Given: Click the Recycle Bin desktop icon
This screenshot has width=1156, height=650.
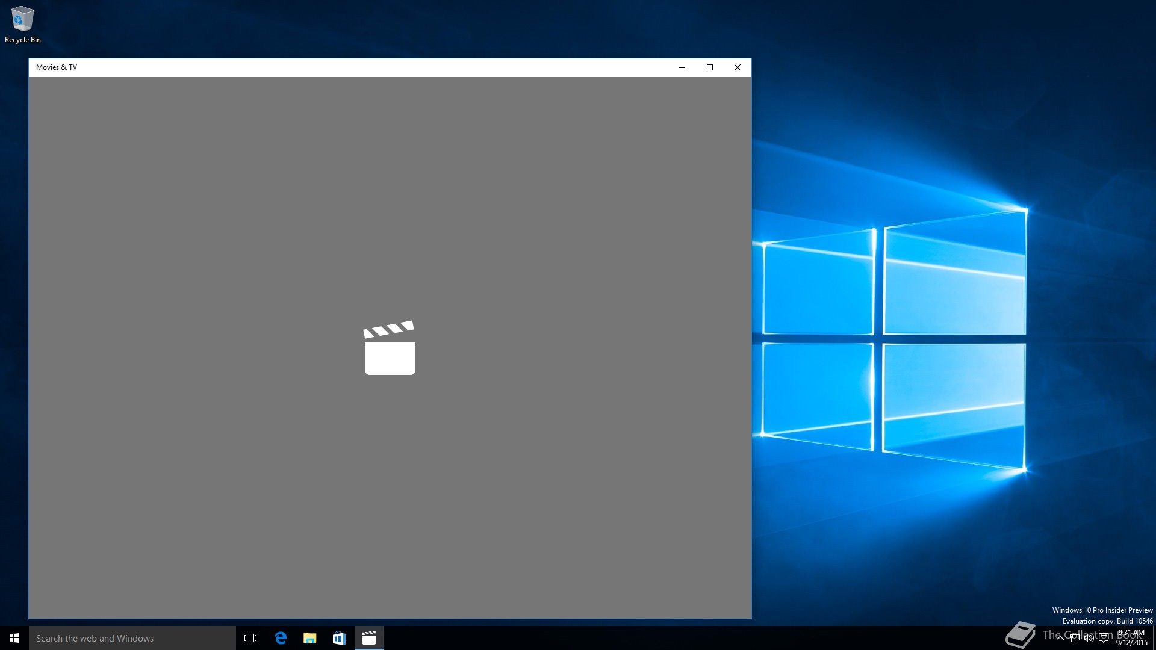Looking at the screenshot, I should [x=22, y=19].
